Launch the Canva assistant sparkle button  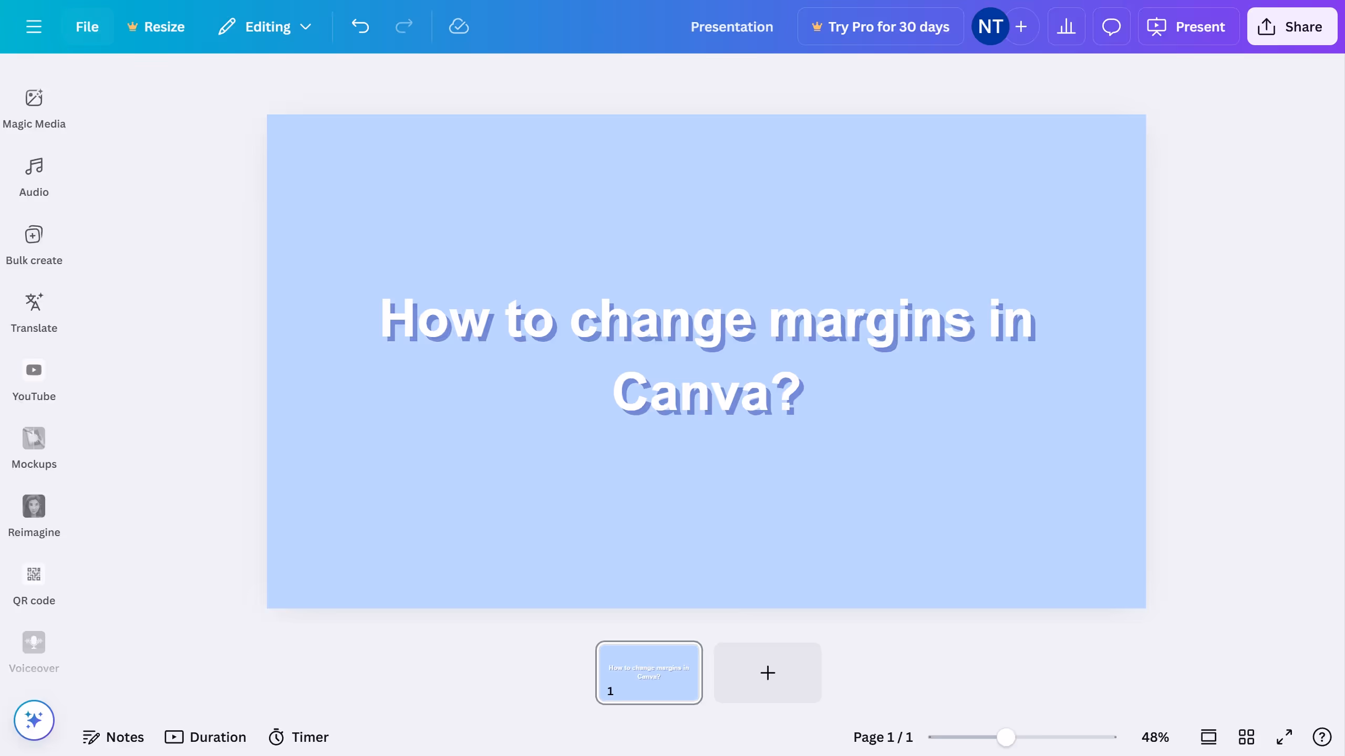pyautogui.click(x=34, y=720)
